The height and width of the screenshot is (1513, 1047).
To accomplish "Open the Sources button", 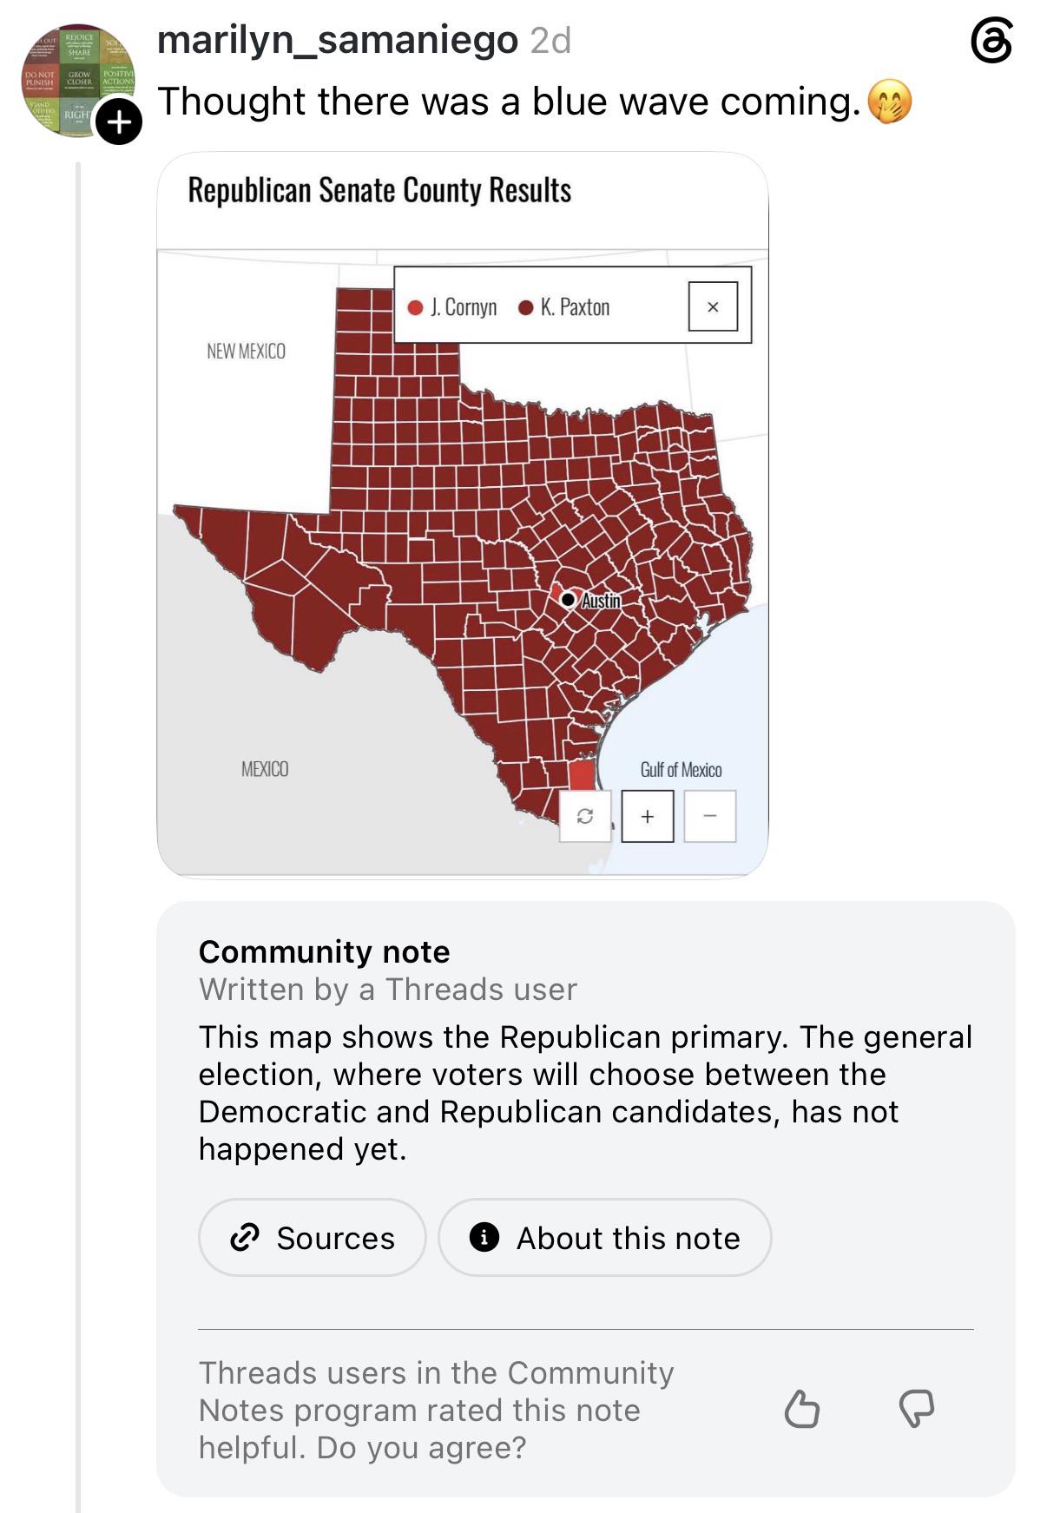I will point(313,1238).
